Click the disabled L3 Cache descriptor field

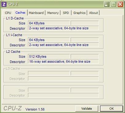[63, 78]
